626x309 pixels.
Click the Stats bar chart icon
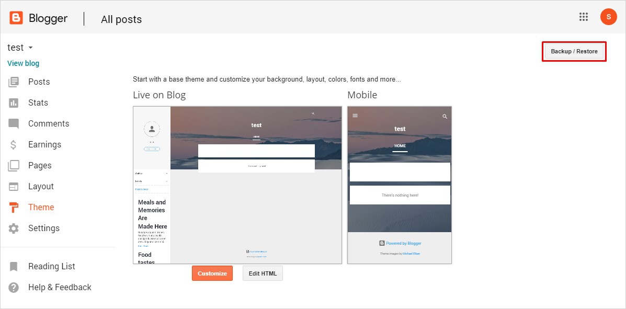tap(14, 103)
